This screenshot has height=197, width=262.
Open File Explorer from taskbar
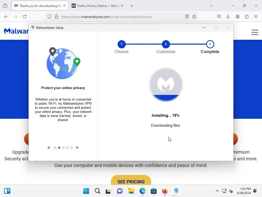click(x=131, y=191)
